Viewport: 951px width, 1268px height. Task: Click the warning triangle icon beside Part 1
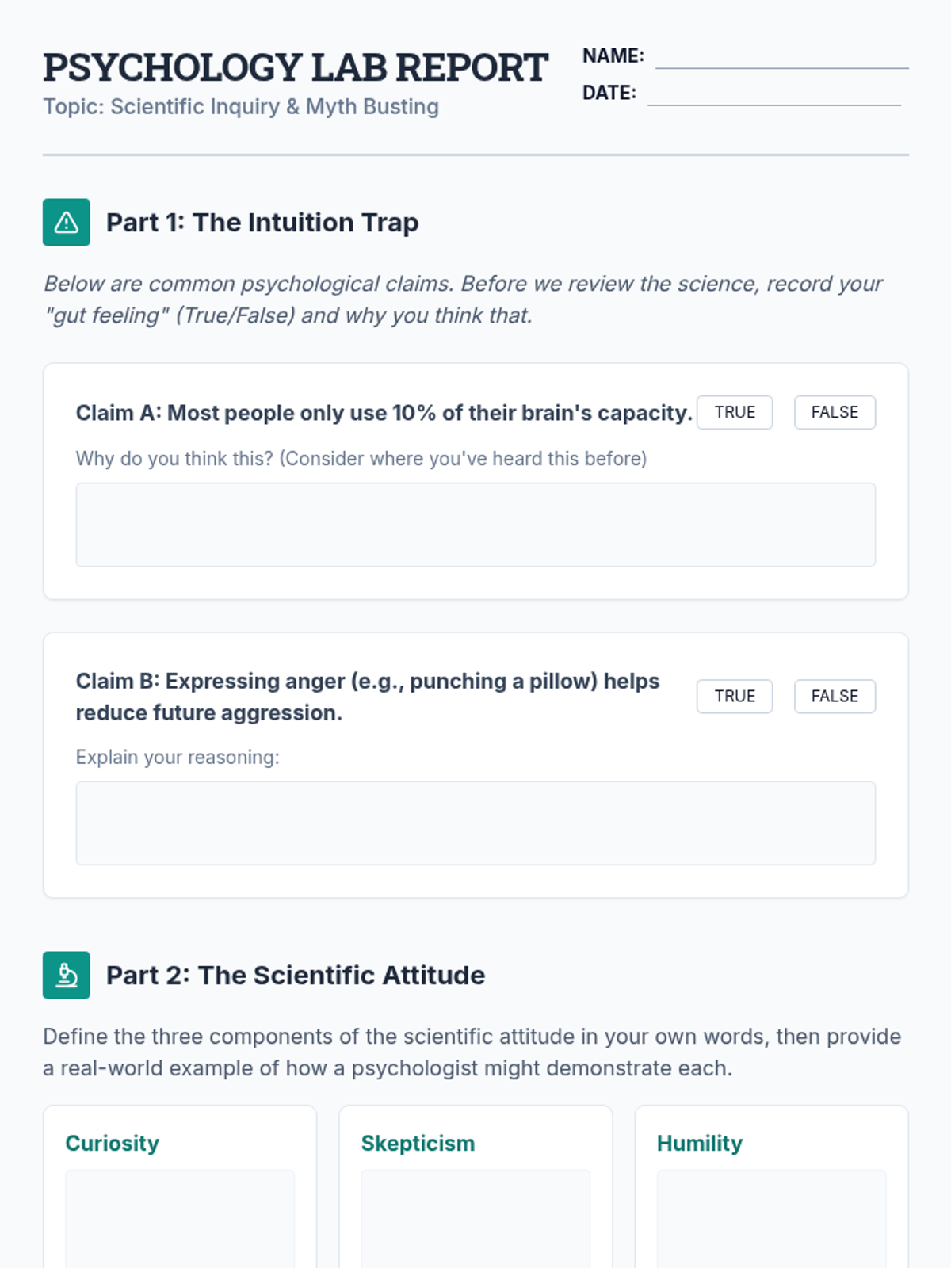pos(67,223)
